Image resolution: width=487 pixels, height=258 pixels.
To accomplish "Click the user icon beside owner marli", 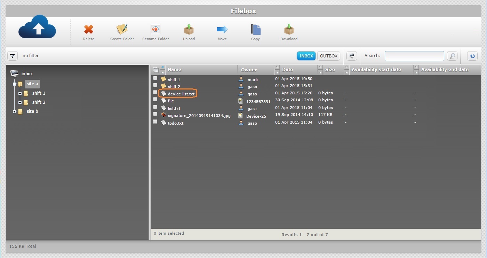I will point(241,79).
